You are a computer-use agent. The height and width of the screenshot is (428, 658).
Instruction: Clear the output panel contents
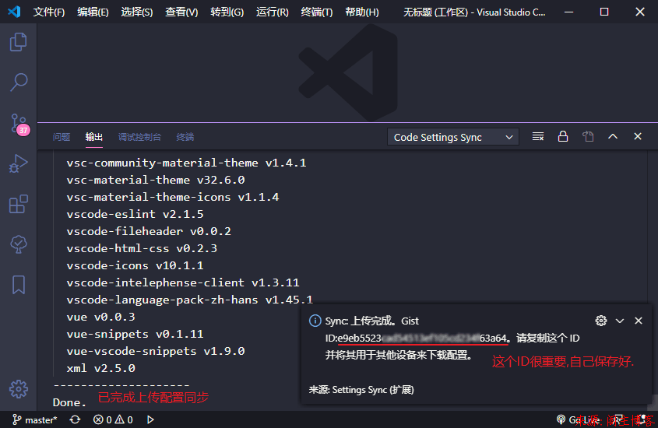[x=538, y=137]
